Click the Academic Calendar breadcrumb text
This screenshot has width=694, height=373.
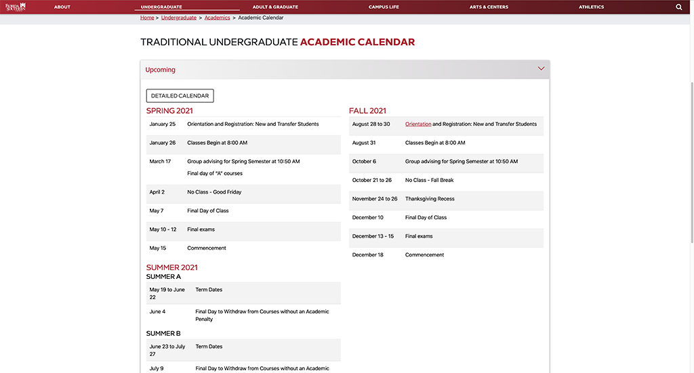tap(261, 18)
